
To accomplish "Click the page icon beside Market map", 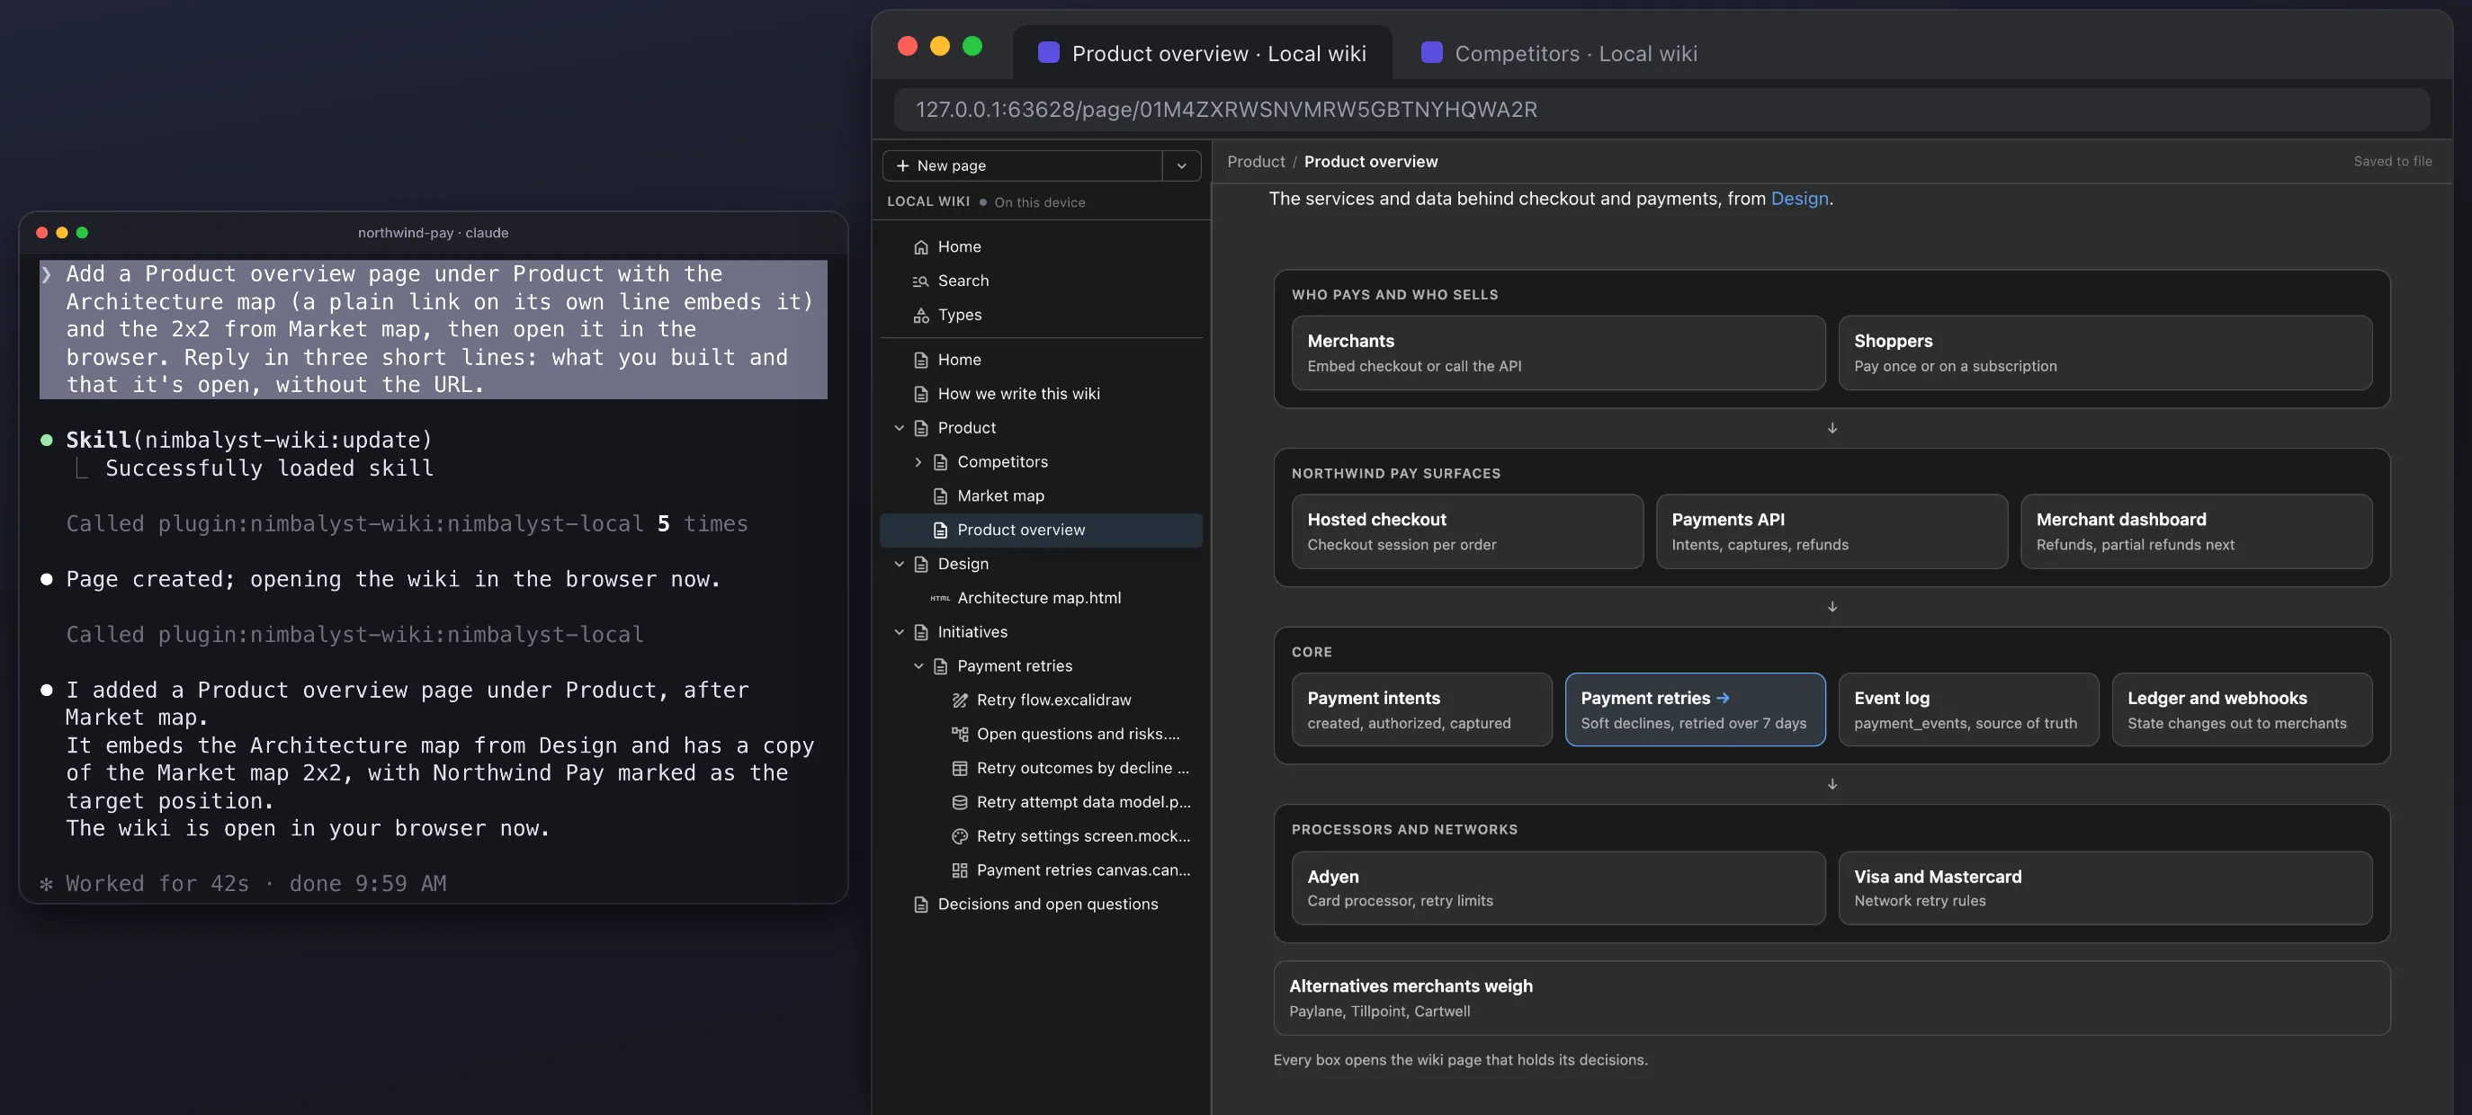I will point(940,496).
